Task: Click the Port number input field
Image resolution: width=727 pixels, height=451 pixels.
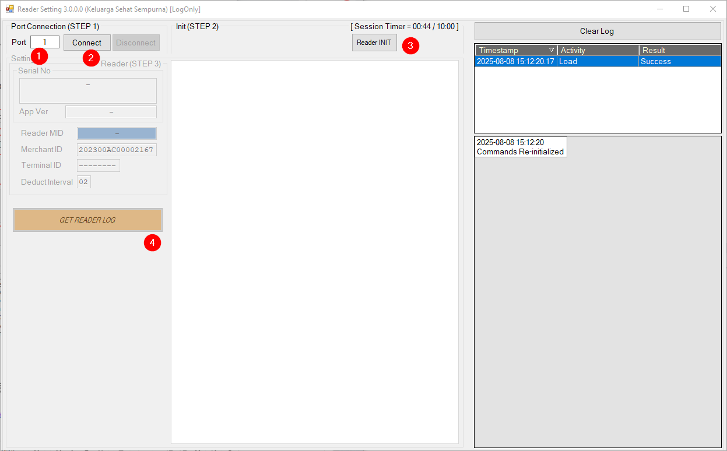Action: click(45, 43)
